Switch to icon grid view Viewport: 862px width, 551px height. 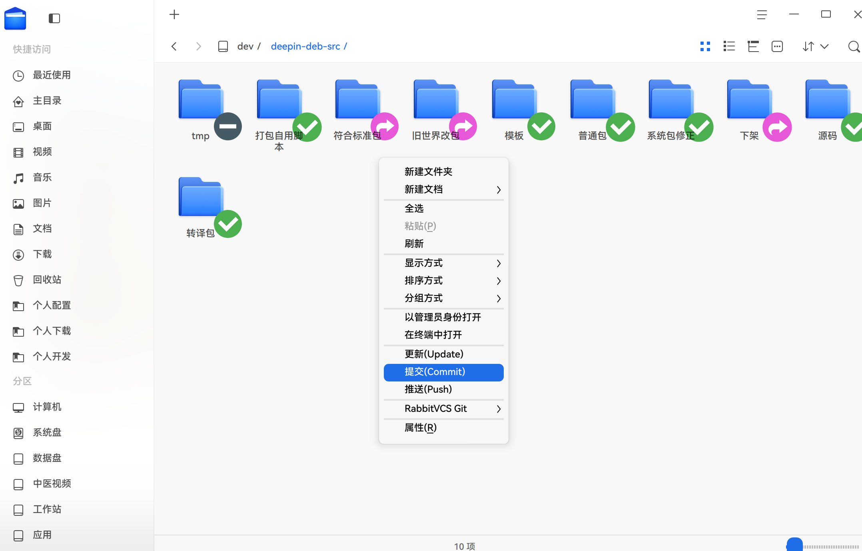point(705,46)
